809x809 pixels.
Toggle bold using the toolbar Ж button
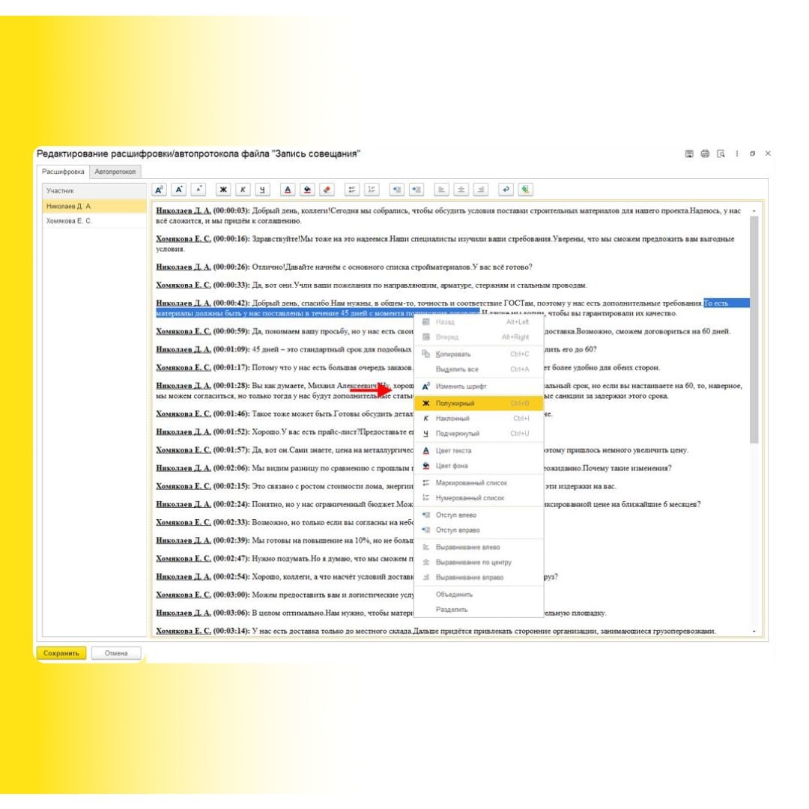point(223,190)
